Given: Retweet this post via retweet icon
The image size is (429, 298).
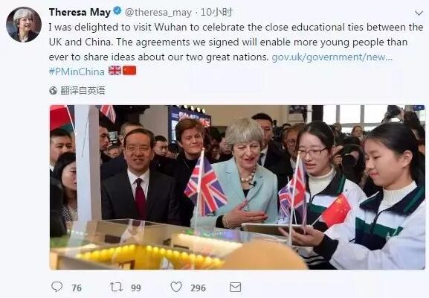Looking at the screenshot, I should pyautogui.click(x=116, y=287).
